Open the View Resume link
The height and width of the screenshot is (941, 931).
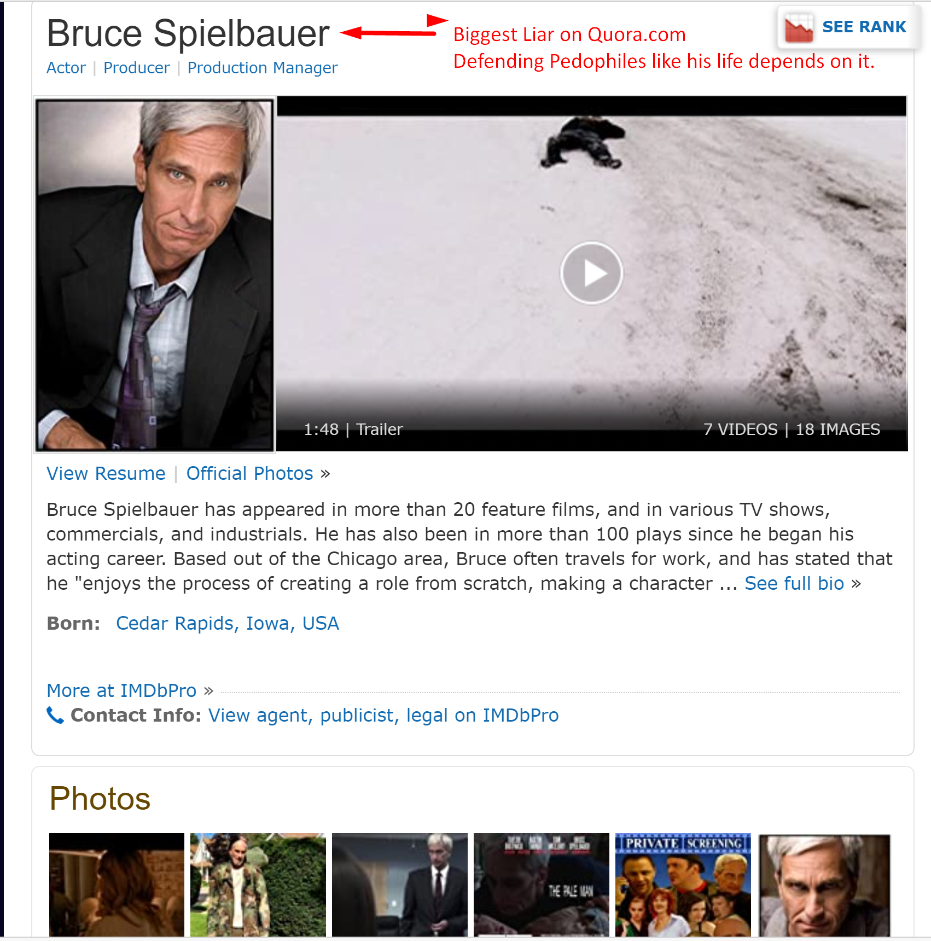pos(106,473)
